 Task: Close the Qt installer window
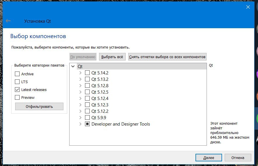248,7
